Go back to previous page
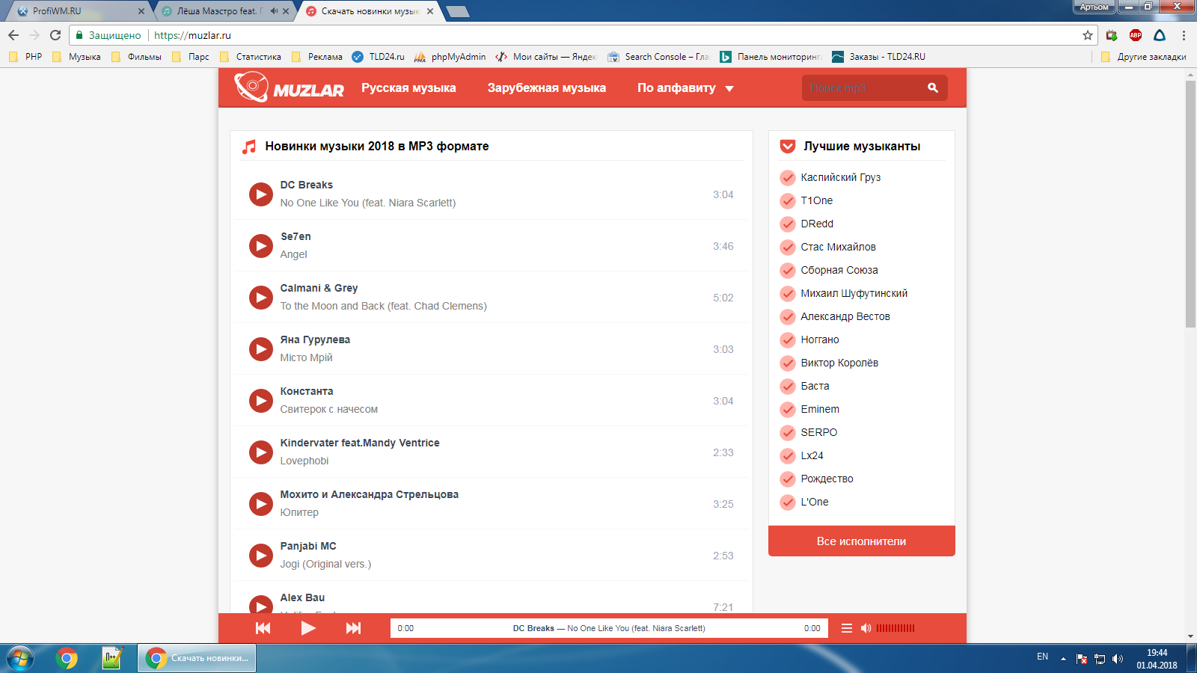 click(13, 35)
